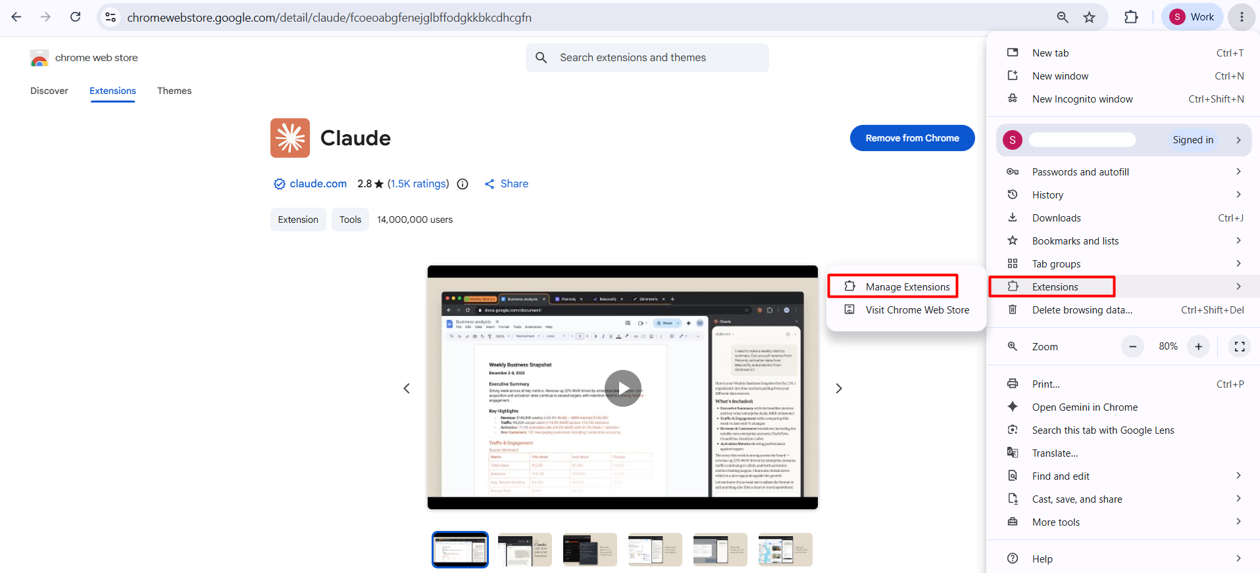Image resolution: width=1260 pixels, height=573 pixels.
Task: Show the previous preview slide
Action: 407,388
